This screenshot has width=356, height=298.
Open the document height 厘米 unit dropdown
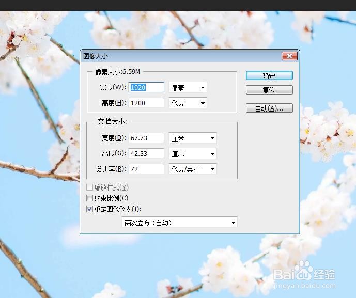[x=193, y=154]
